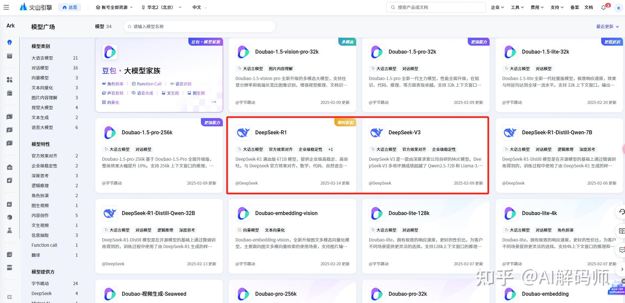Click the notification bell icon
625x303 pixels.
tap(603, 7)
